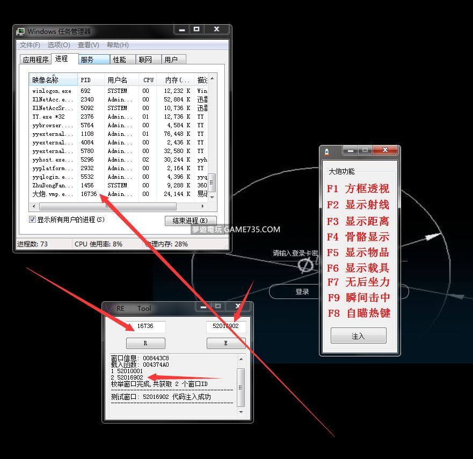The height and width of the screenshot is (459, 473).
Task: Toggle 显示所有用户的进程 checkbox
Action: (32, 220)
